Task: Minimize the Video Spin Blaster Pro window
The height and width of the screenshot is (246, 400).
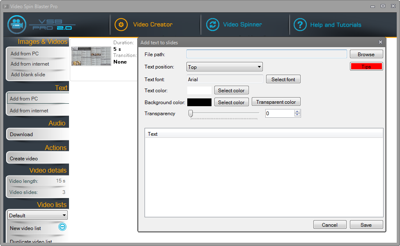Action: [373, 7]
